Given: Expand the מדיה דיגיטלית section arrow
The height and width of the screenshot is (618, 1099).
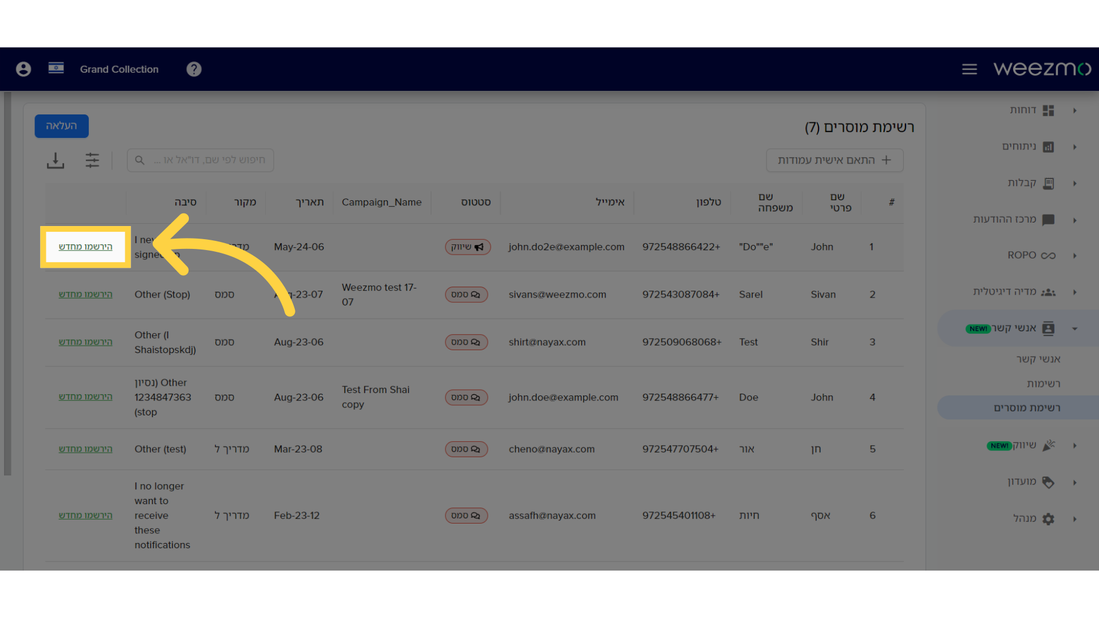Looking at the screenshot, I should click(1075, 292).
